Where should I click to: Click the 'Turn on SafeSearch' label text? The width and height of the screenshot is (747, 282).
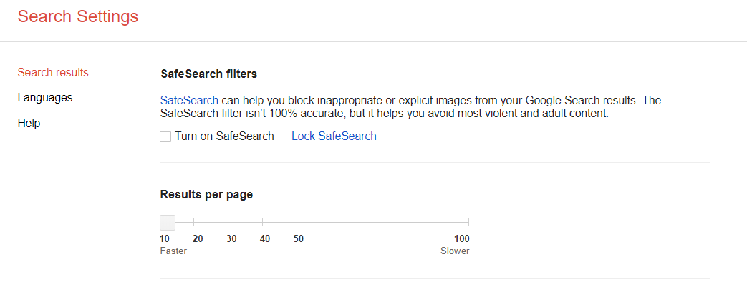224,136
